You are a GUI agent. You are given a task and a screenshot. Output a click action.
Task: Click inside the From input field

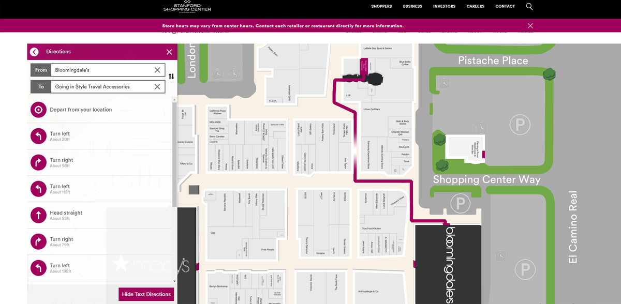coord(103,70)
